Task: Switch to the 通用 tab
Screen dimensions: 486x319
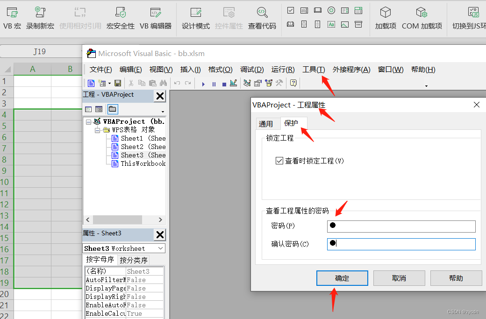Action: (x=265, y=124)
